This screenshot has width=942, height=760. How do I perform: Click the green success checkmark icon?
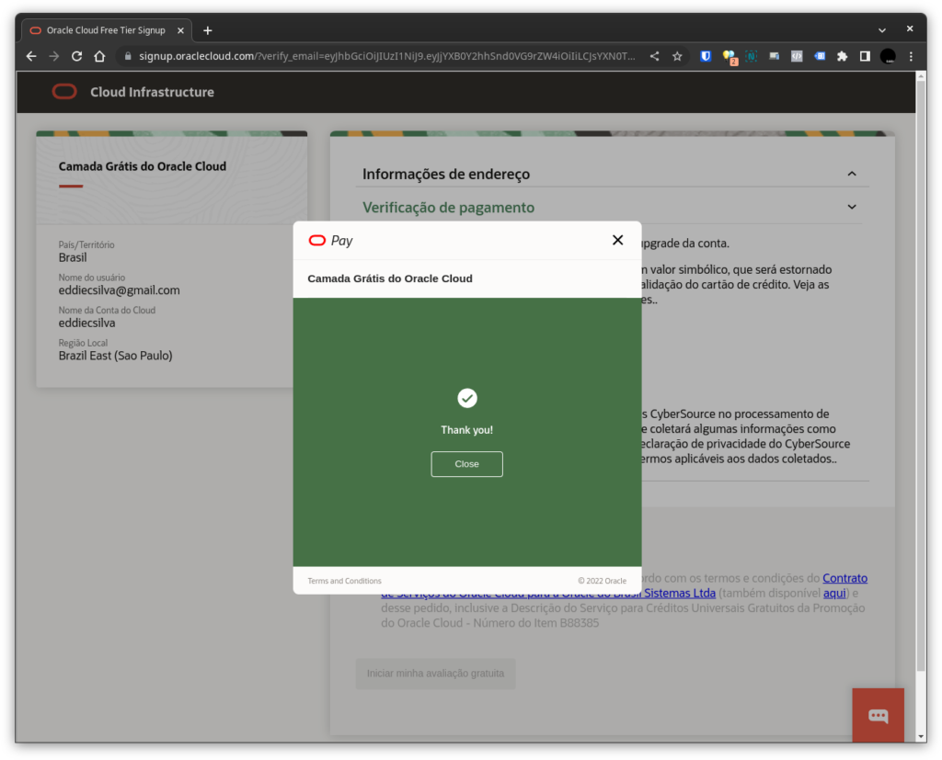pyautogui.click(x=466, y=398)
